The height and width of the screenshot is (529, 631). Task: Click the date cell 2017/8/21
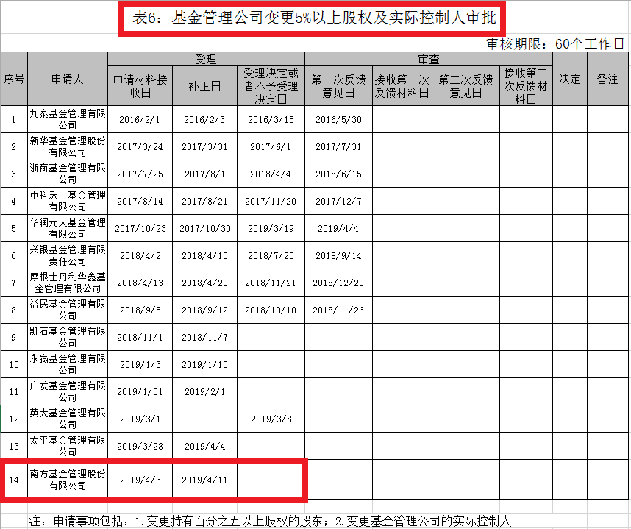pos(205,201)
